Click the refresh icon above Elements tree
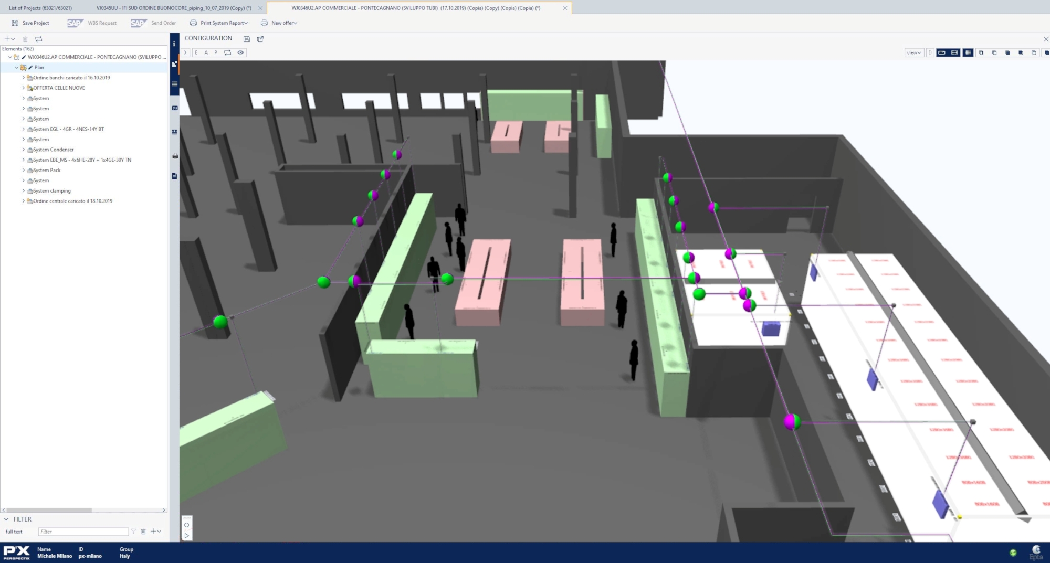Viewport: 1050px width, 563px height. (38, 39)
